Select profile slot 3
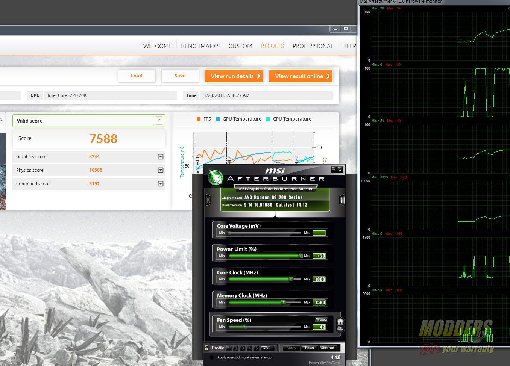 tap(243, 348)
